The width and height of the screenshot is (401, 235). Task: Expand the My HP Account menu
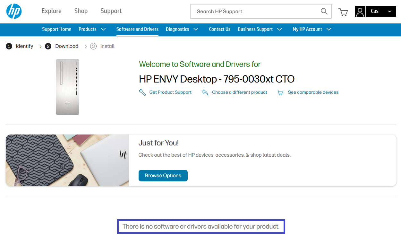[311, 29]
